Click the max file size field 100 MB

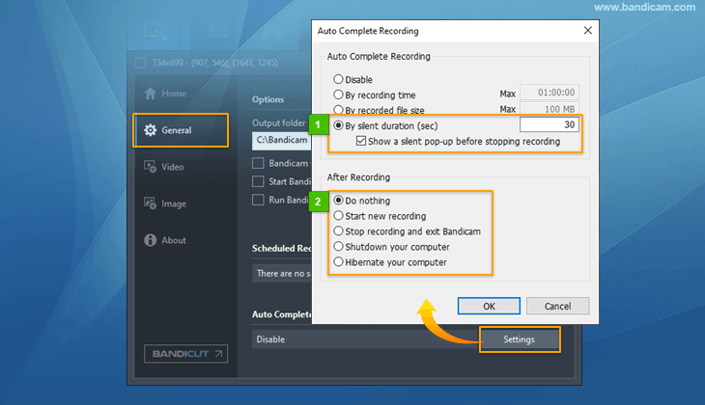pos(549,109)
